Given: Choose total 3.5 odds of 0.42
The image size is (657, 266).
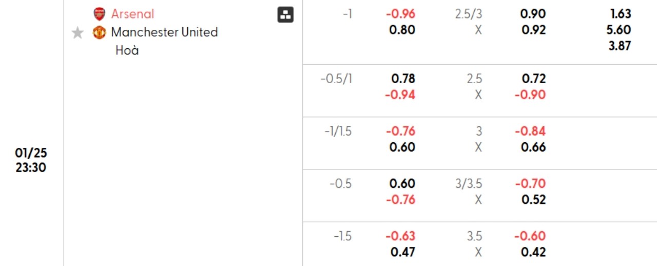Looking at the screenshot, I should [533, 252].
